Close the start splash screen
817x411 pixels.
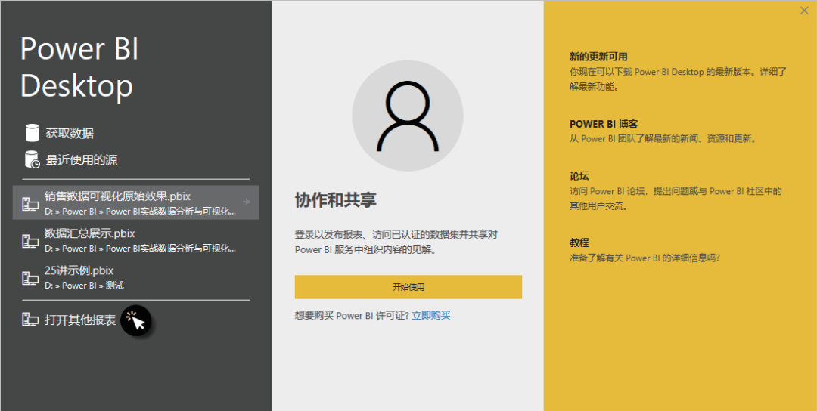point(804,10)
